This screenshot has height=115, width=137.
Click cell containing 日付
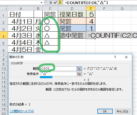coord(21,14)
